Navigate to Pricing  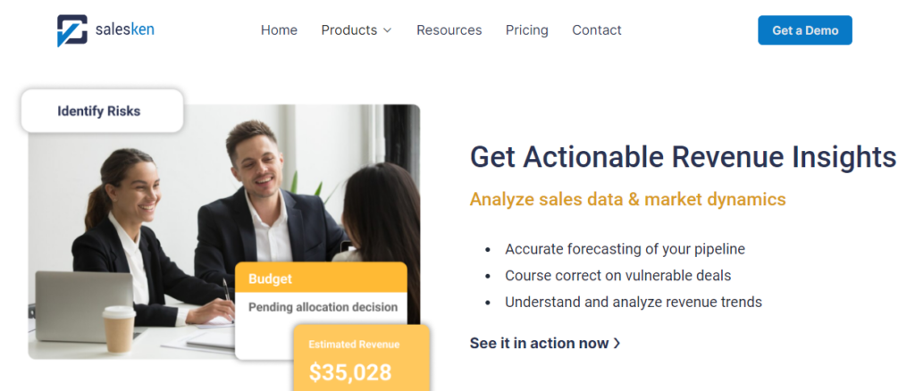tap(526, 30)
